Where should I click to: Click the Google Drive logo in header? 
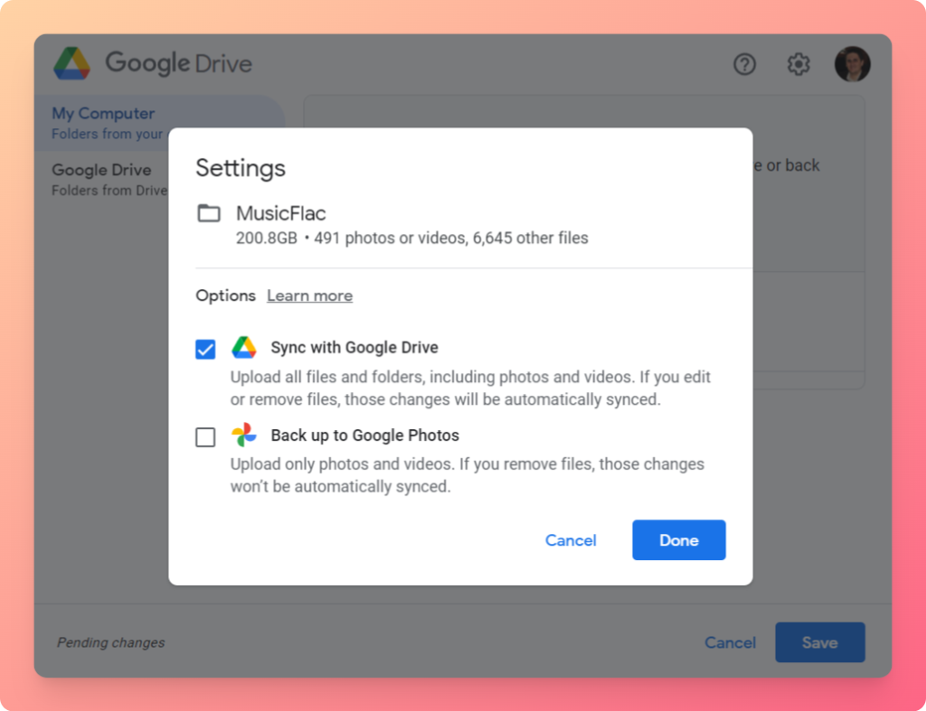(71, 64)
